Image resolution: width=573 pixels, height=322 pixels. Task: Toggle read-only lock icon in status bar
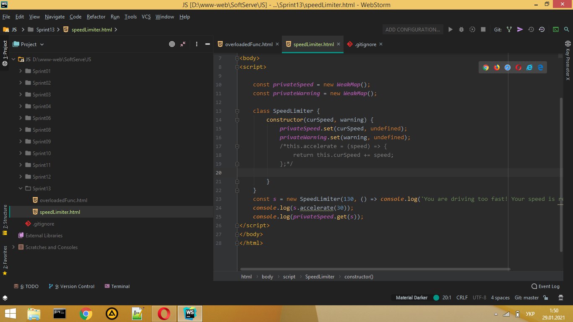pyautogui.click(x=546, y=298)
